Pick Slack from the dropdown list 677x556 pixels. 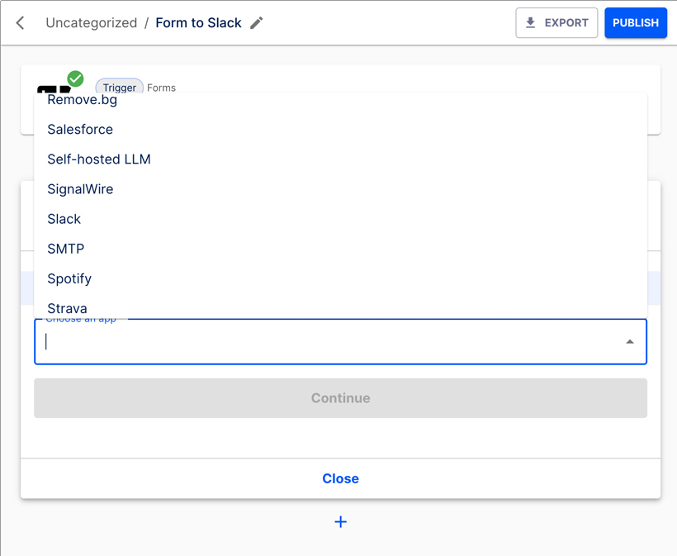tap(340, 219)
